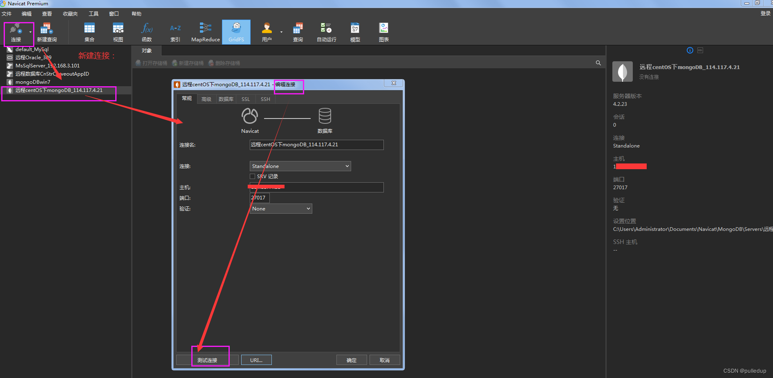
Task: Click the 主机 host input field
Action: (x=316, y=187)
